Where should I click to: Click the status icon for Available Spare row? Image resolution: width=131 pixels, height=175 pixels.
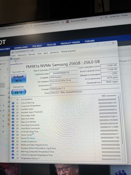[13, 109]
